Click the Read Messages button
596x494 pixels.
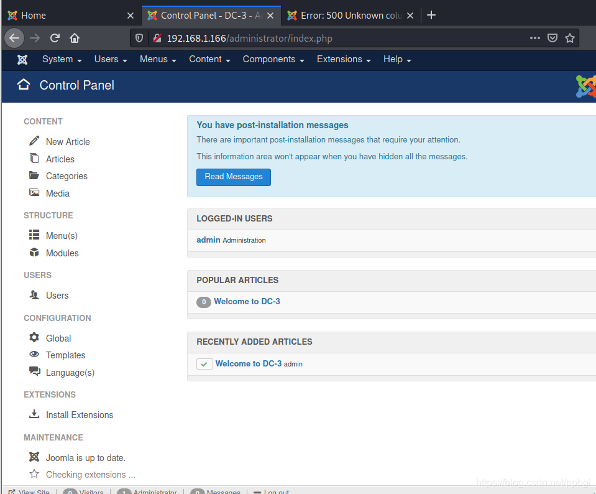[x=234, y=177]
